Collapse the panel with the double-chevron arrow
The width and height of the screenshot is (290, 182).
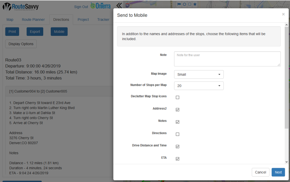119,5
